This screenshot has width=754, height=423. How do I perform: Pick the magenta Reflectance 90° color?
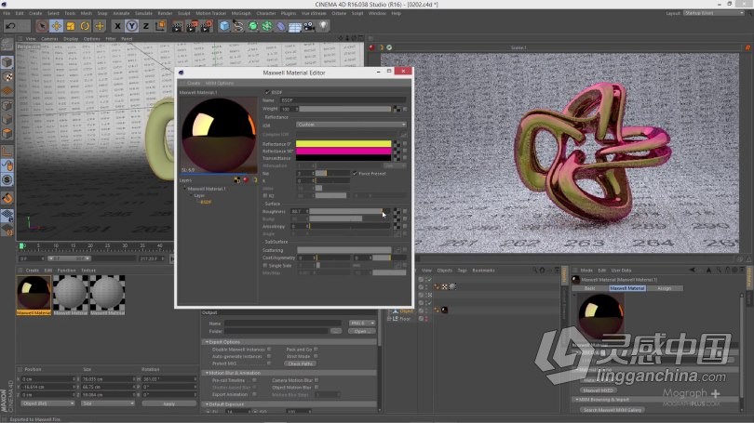343,151
